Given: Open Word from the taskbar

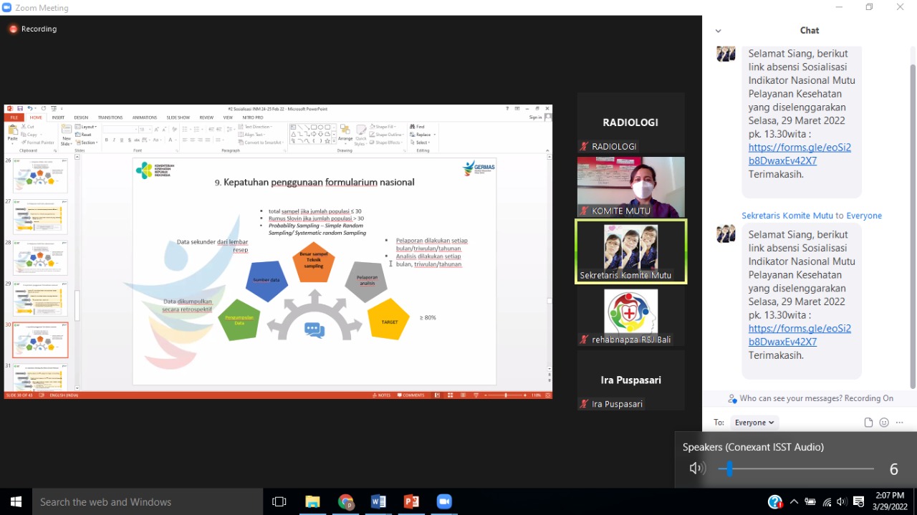Looking at the screenshot, I should click(378, 501).
